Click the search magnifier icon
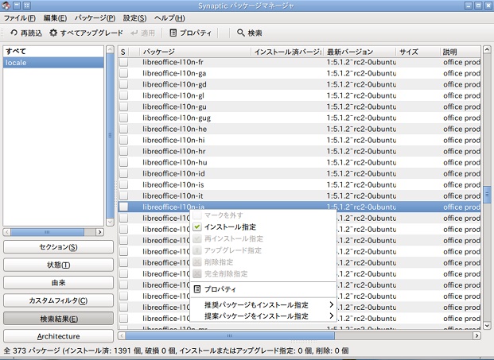The image size is (494, 360). [241, 33]
